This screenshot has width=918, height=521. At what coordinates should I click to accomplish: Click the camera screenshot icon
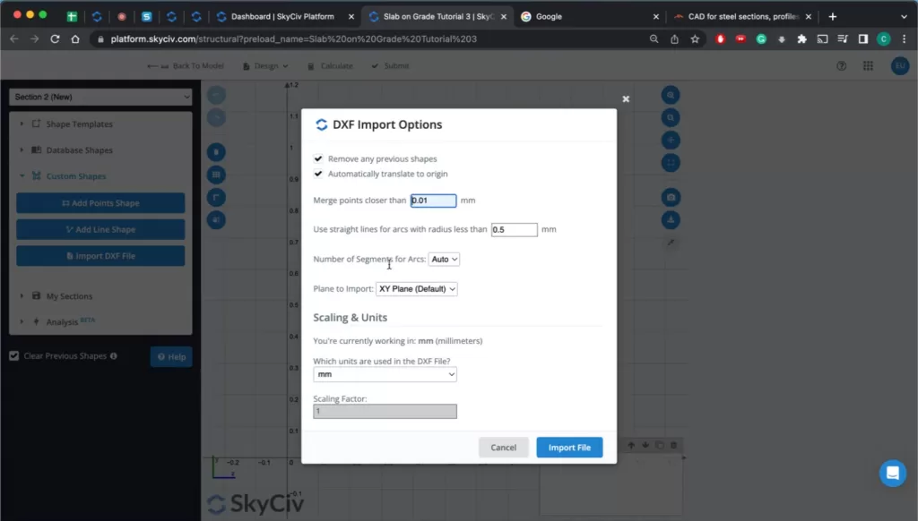671,198
